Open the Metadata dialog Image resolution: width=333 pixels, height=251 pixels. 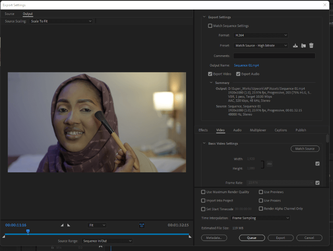tap(214, 238)
